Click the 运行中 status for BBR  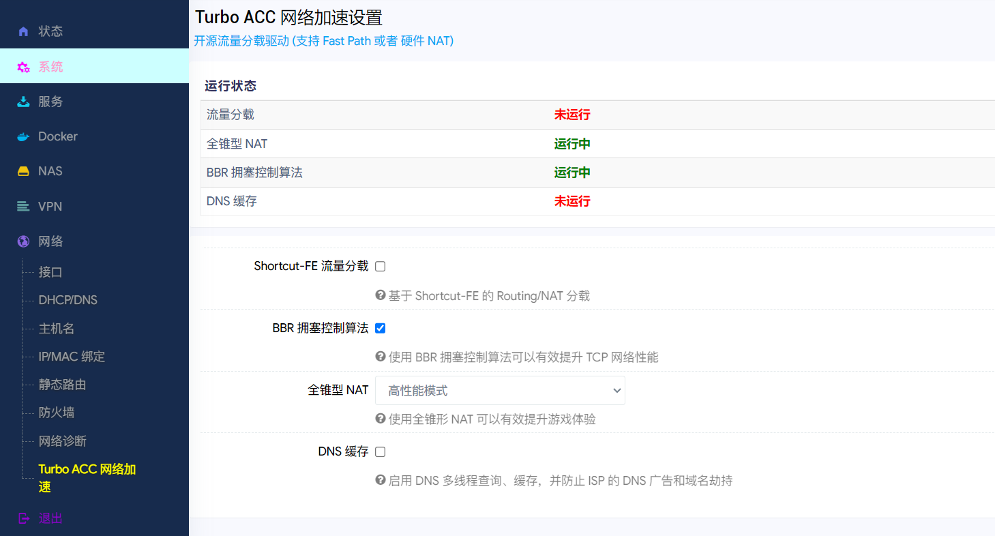pos(572,173)
